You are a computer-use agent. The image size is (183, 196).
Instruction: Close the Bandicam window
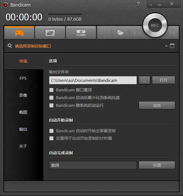click(x=172, y=4)
